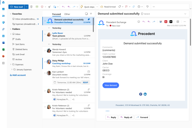Click the Reply all button below the email
The width and height of the screenshot is (192, 128).
[x=126, y=117]
